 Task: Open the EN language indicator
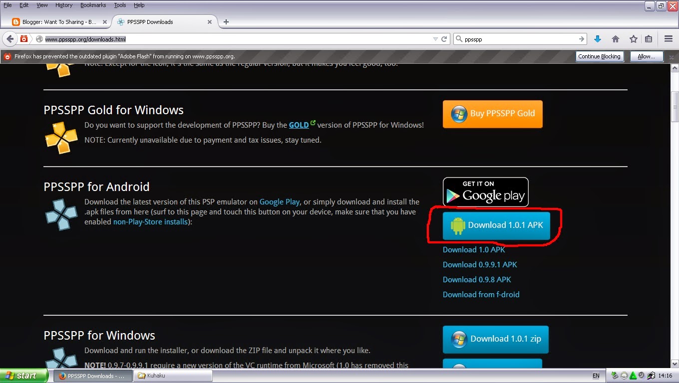click(x=596, y=376)
